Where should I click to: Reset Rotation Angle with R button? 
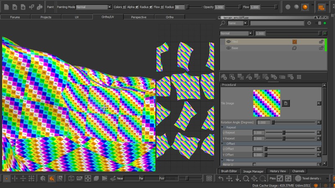pyautogui.click(x=319, y=122)
